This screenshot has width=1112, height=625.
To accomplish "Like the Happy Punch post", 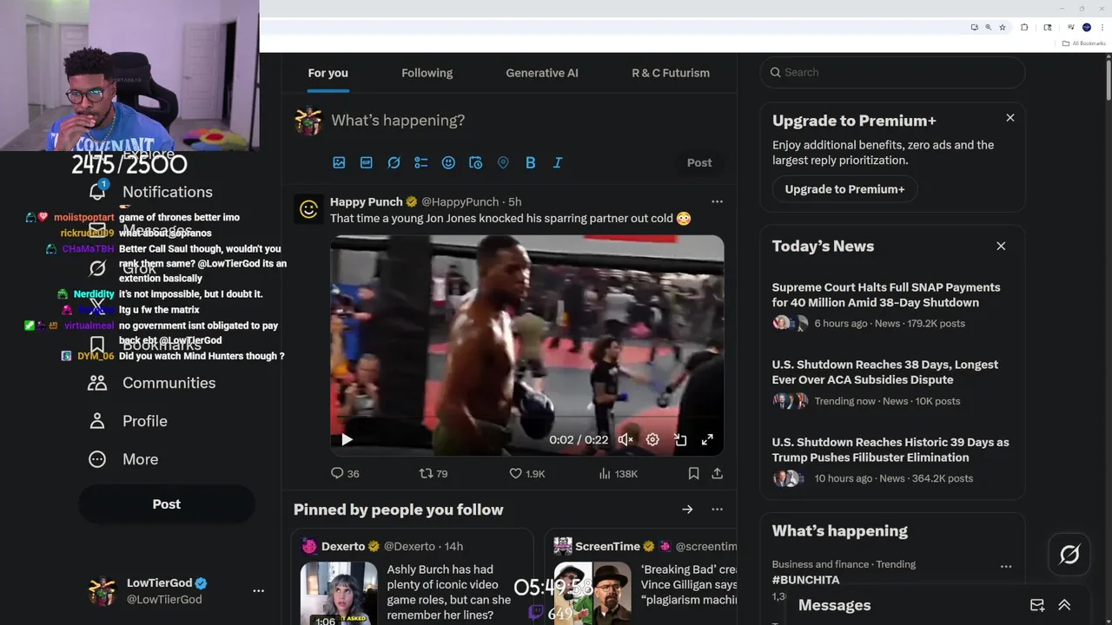I will [x=527, y=473].
